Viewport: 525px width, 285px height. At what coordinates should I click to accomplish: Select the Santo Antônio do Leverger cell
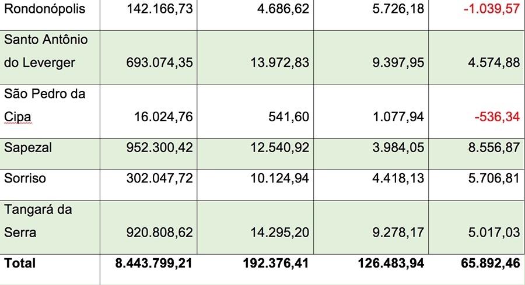(50, 58)
